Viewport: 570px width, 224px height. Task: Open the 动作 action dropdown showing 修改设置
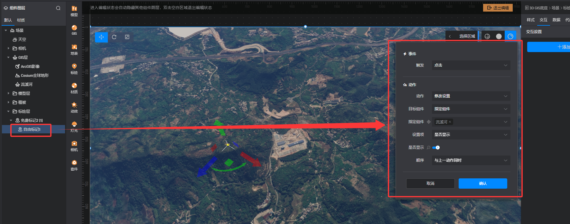471,96
